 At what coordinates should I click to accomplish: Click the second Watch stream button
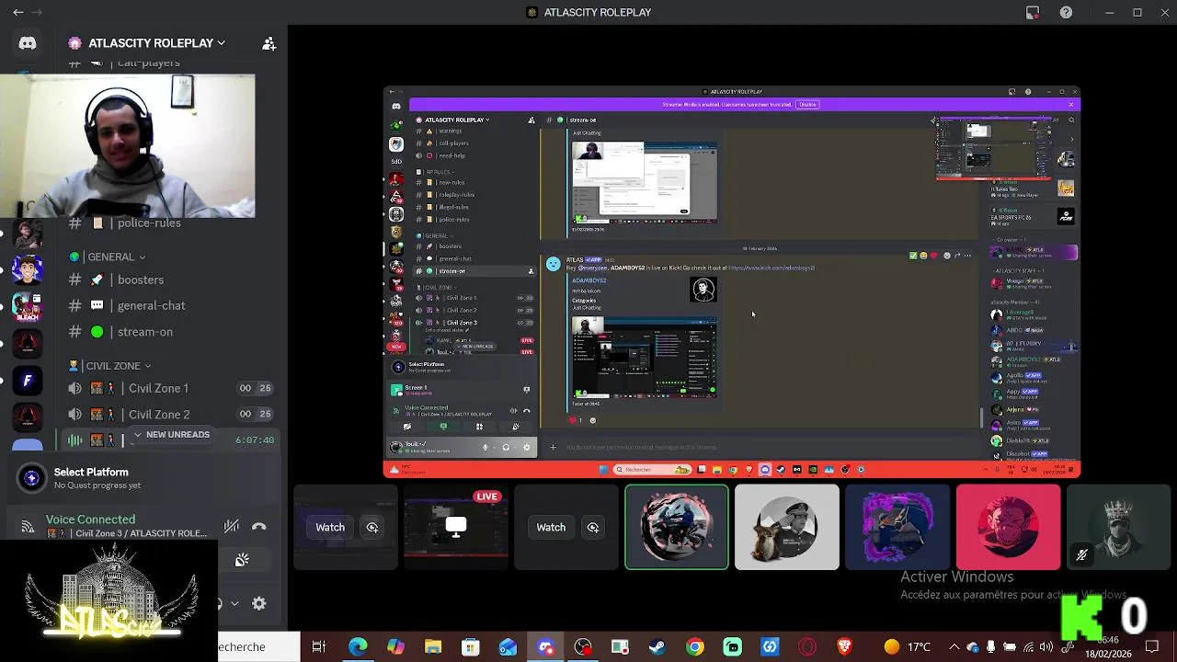(x=551, y=527)
